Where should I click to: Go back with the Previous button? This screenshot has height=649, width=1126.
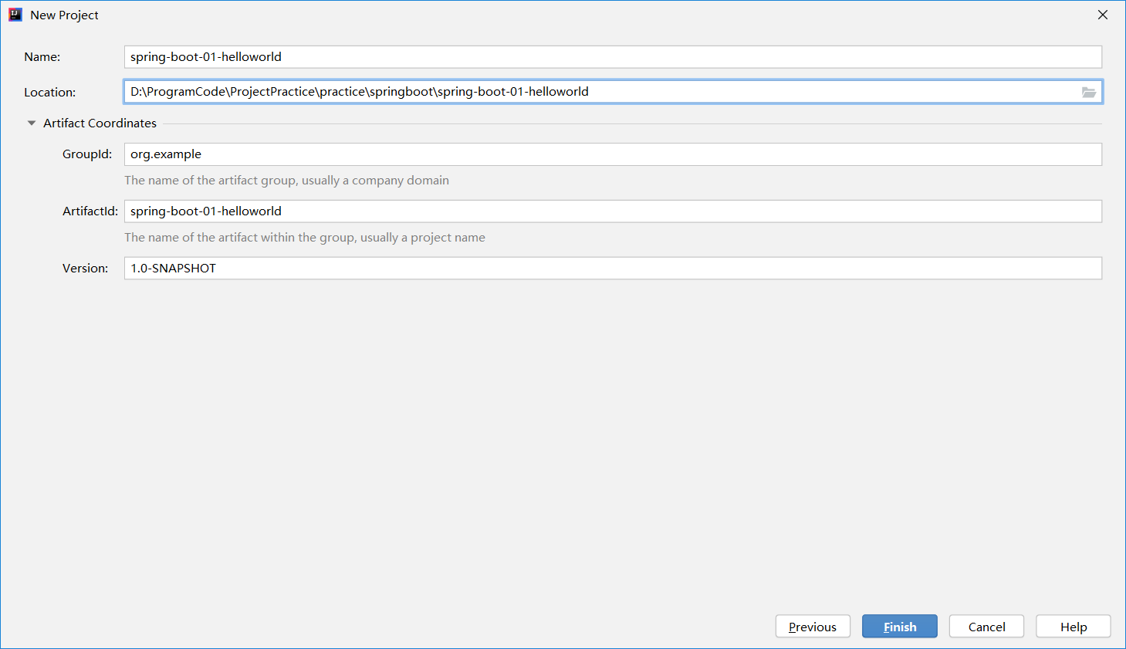(812, 627)
